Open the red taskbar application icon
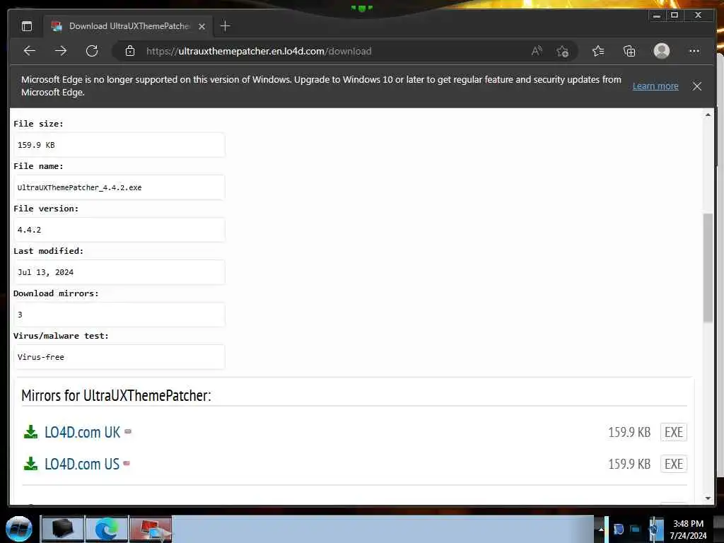 pyautogui.click(x=151, y=529)
